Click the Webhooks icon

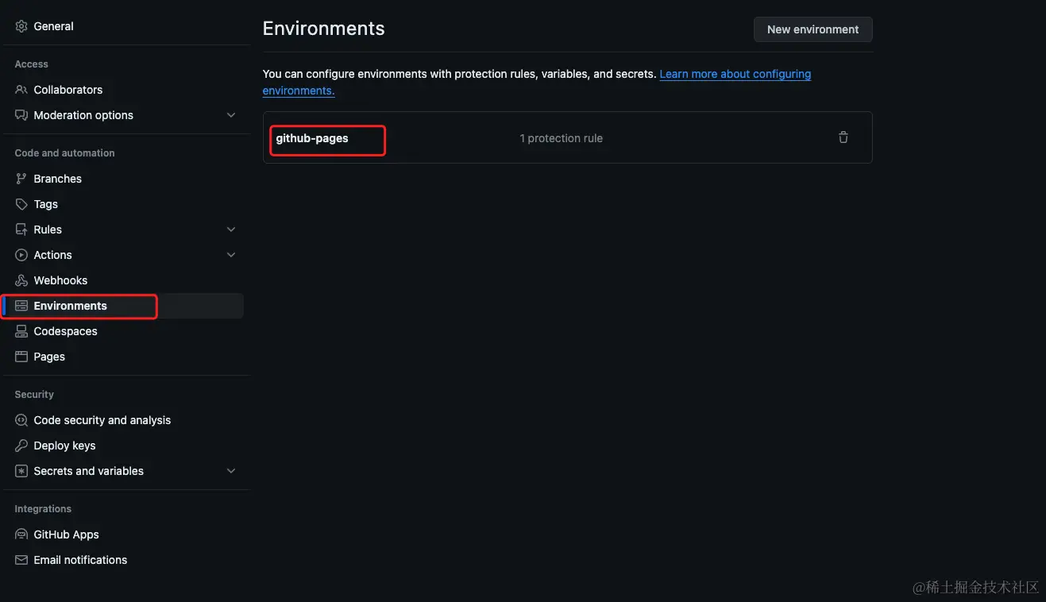[x=21, y=280]
